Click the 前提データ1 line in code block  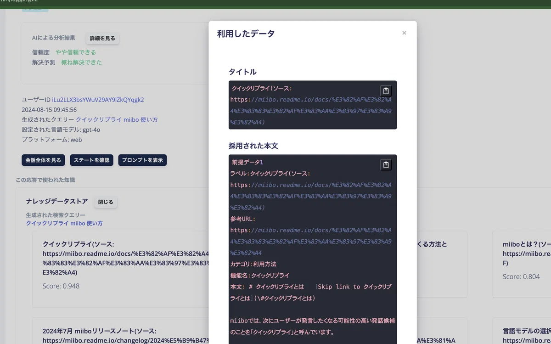247,162
